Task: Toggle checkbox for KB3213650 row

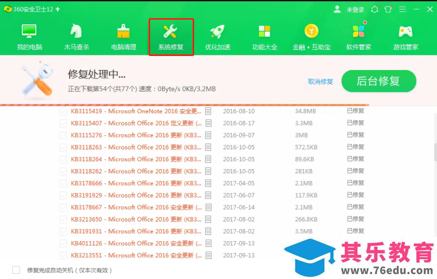Action: click(63, 219)
